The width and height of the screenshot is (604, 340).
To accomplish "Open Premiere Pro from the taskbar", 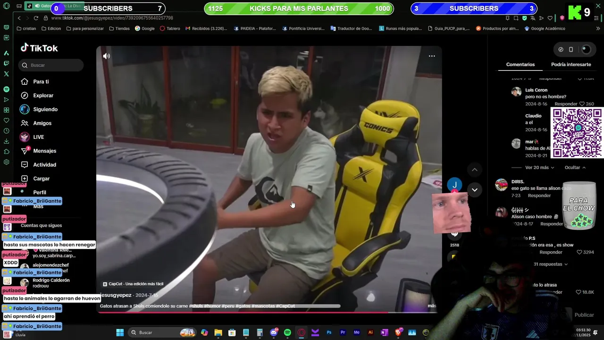I will 343,332.
